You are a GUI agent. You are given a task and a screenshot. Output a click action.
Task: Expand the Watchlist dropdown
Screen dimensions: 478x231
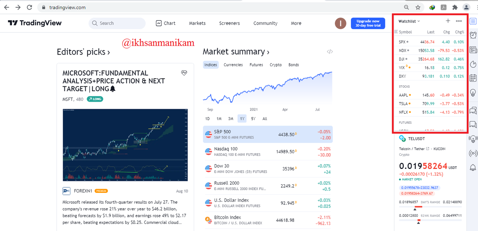tap(409, 21)
